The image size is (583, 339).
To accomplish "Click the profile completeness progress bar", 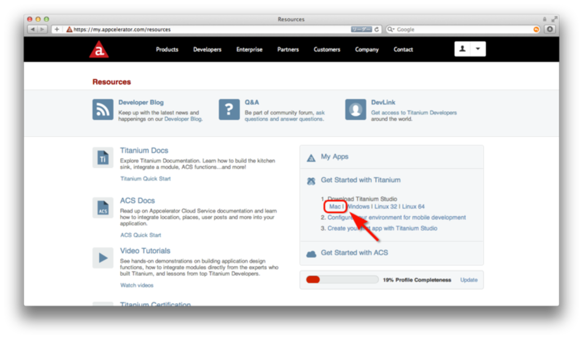I will pyautogui.click(x=342, y=280).
